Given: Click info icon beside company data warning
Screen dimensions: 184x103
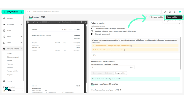Looking at the screenshot, I should click(124, 50).
